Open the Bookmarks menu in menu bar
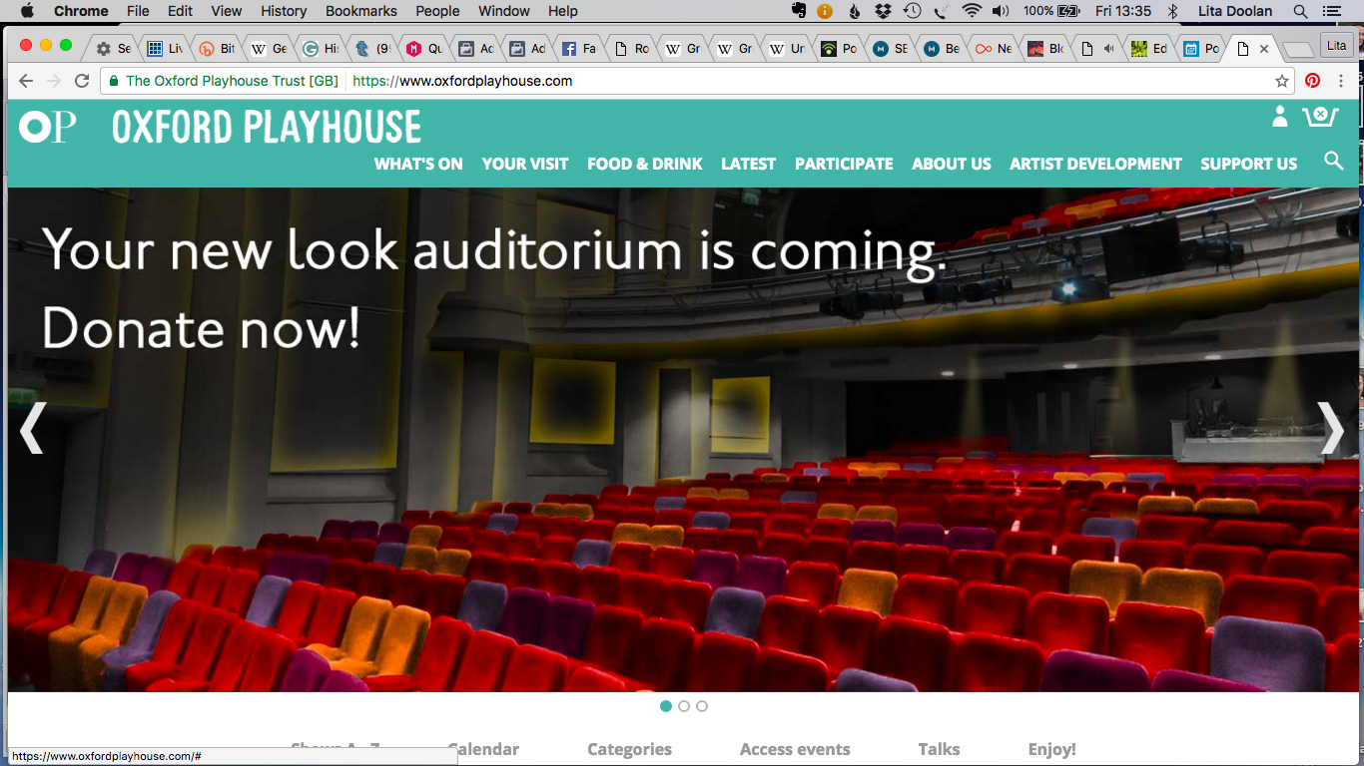Image resolution: width=1364 pixels, height=766 pixels. click(360, 11)
